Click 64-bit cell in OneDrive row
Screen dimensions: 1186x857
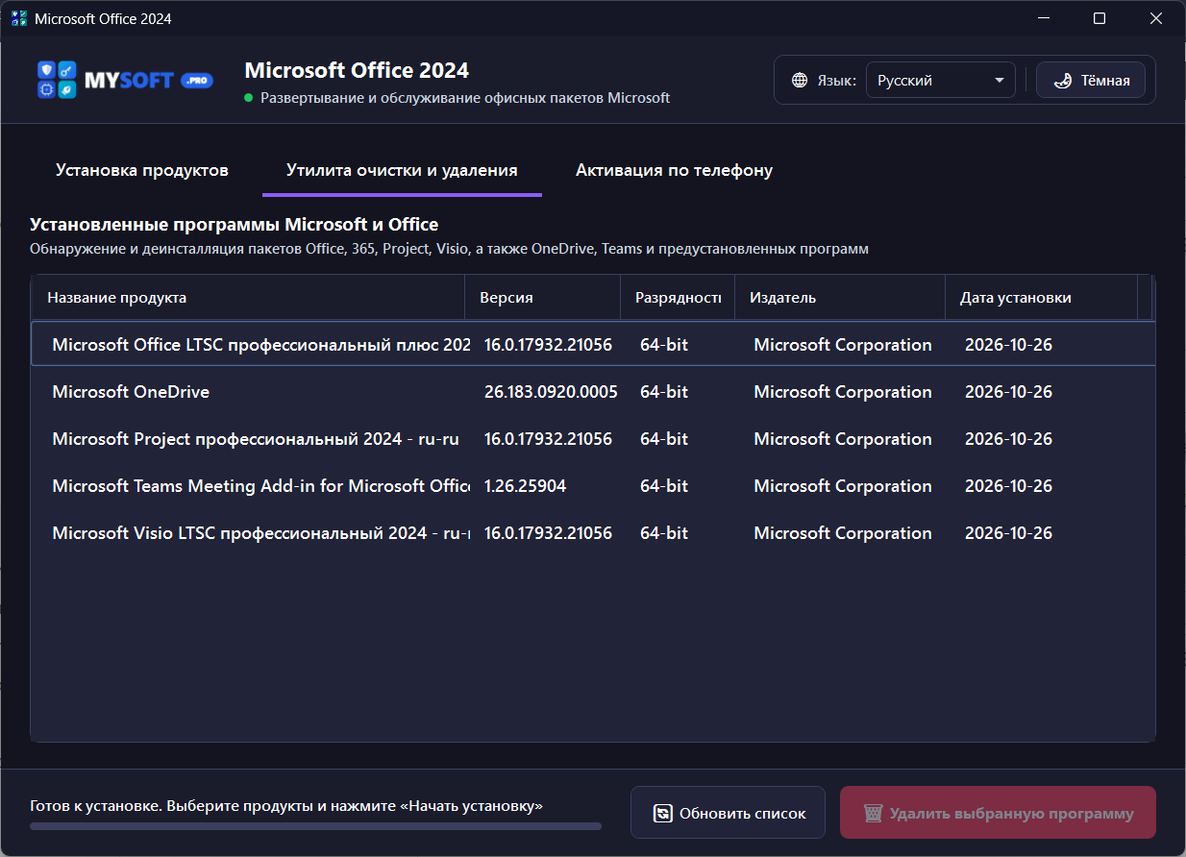pos(664,391)
